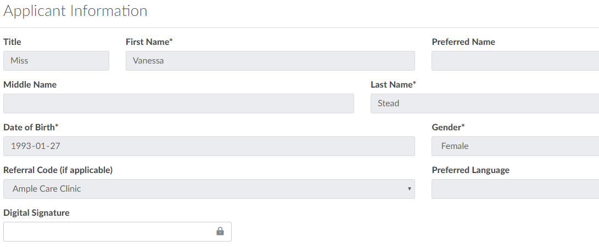
Task: Click the "Middle Name" label text
Action: pyautogui.click(x=30, y=84)
